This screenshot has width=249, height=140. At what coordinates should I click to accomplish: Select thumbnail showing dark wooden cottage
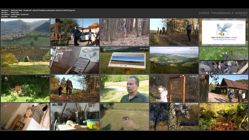pos(224,89)
